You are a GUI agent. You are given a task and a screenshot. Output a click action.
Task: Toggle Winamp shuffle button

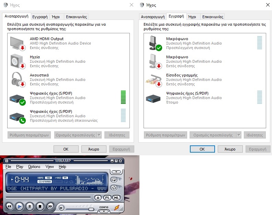[114, 188]
